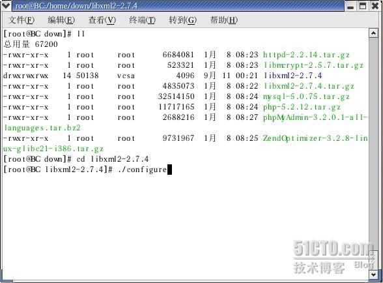Image resolution: width=383 pixels, height=283 pixels.
Task: Click owner id 50138
Action: (x=87, y=76)
